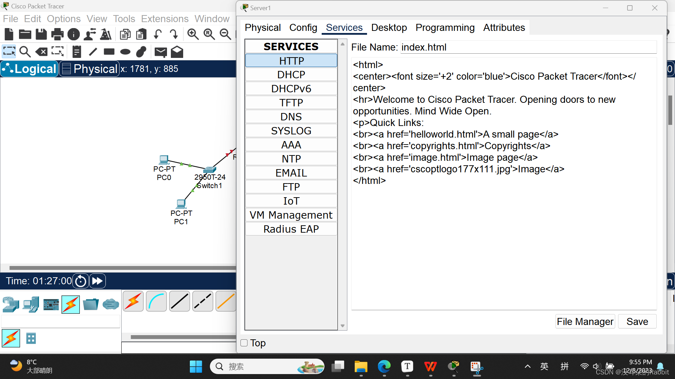Select the SYSLOG service panel
The height and width of the screenshot is (379, 675).
(291, 131)
